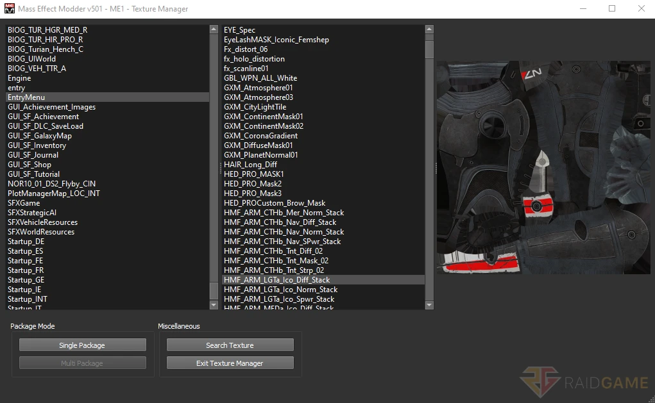Select PlotManagerMap_LOC_INT package
Viewport: 655px width, 403px height.
(107, 193)
